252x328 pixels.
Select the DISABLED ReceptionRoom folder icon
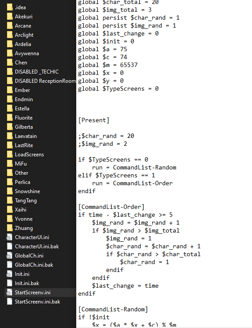pos(10,81)
